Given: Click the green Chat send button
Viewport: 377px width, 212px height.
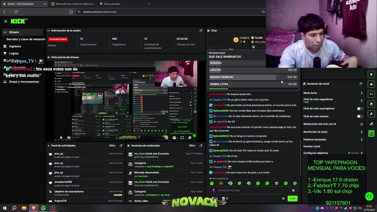Looking at the screenshot, I should click(x=292, y=198).
